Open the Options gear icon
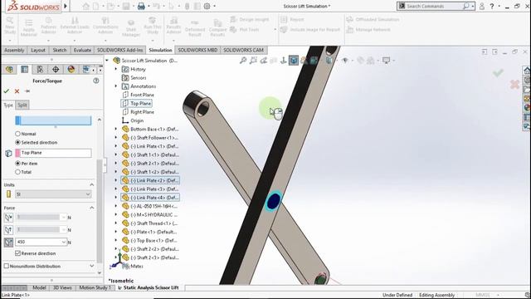The image size is (531, 299). click(x=207, y=6)
